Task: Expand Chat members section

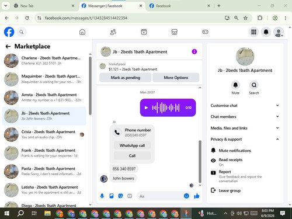Action: point(245,117)
